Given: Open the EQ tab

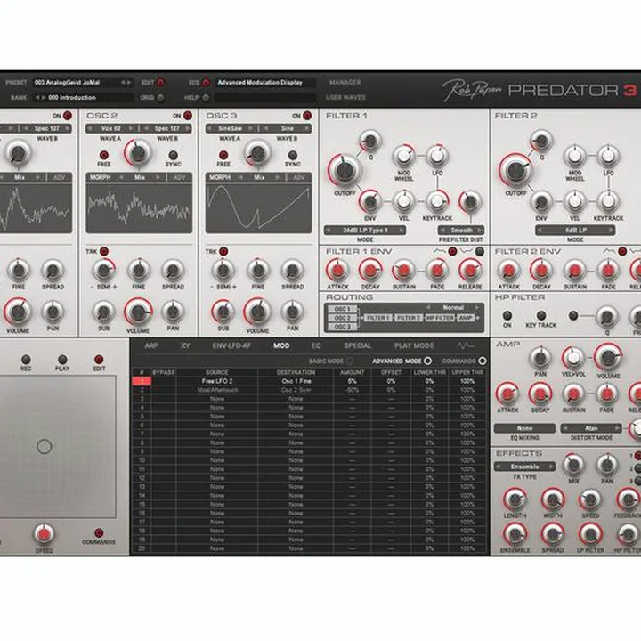Looking at the screenshot, I should 316,345.
